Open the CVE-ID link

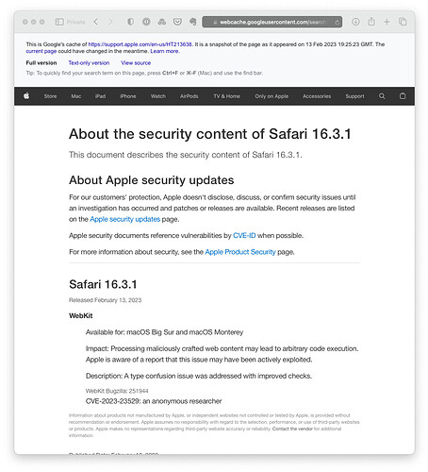244,235
